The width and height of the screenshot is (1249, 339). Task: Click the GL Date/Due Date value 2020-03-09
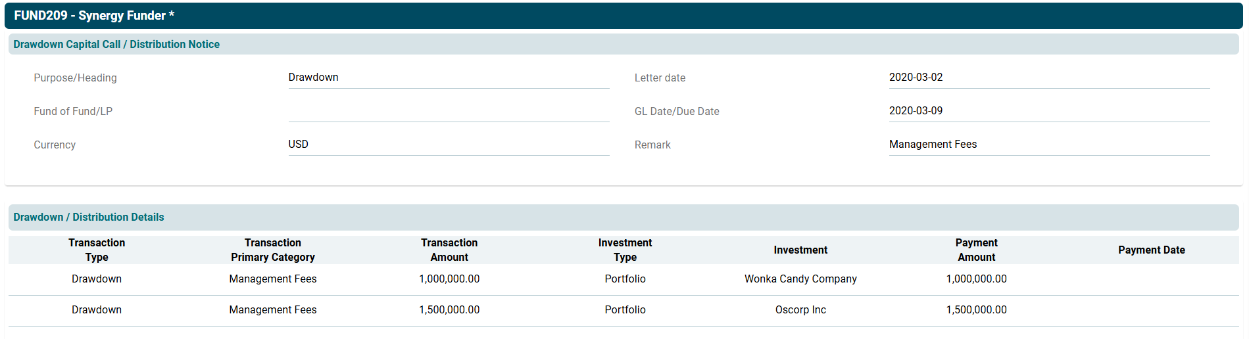1048,111
